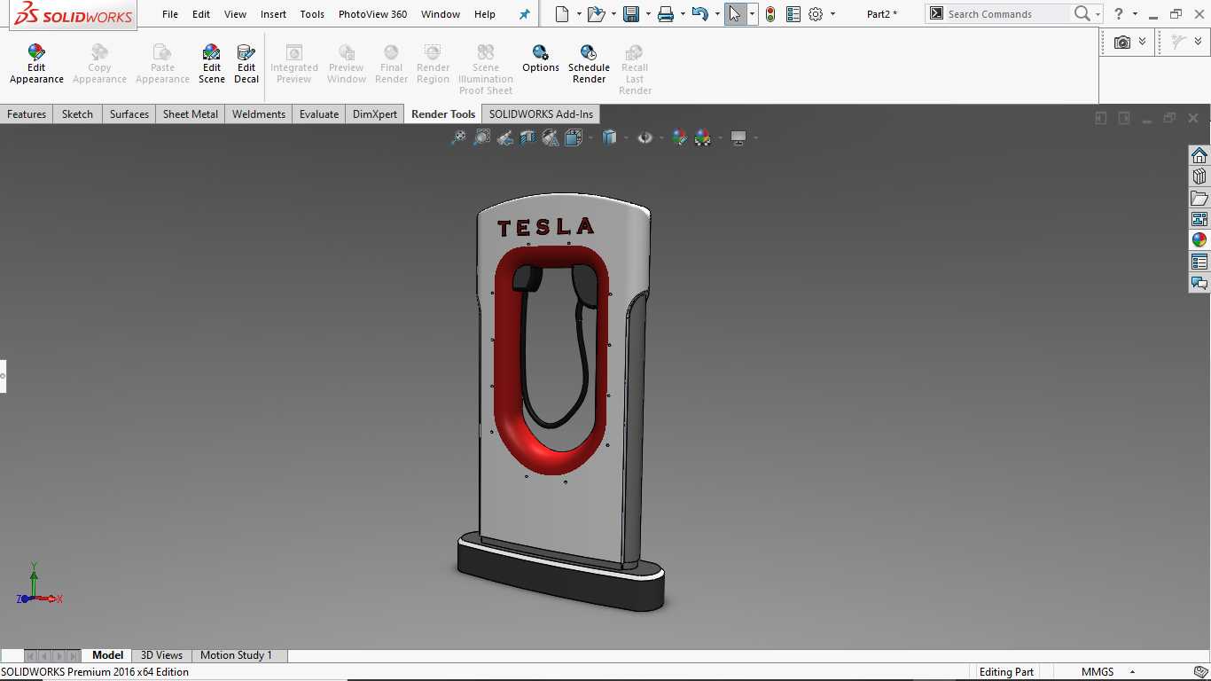Expand the New document dropdown arrow
The image size is (1211, 681).
[579, 14]
